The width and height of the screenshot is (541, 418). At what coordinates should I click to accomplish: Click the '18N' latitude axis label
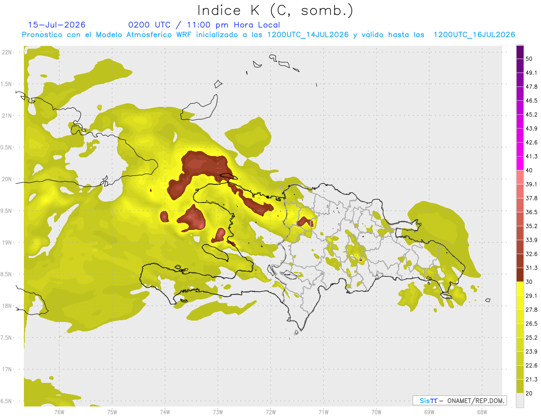point(7,306)
